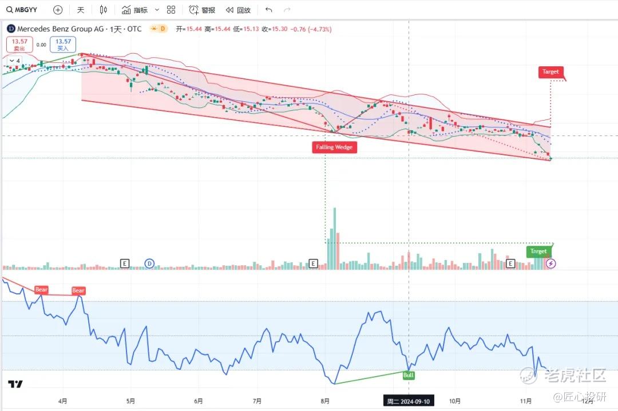Viewport: 618px width, 411px height.
Task: Select the green Target label near volume
Action: click(x=538, y=251)
